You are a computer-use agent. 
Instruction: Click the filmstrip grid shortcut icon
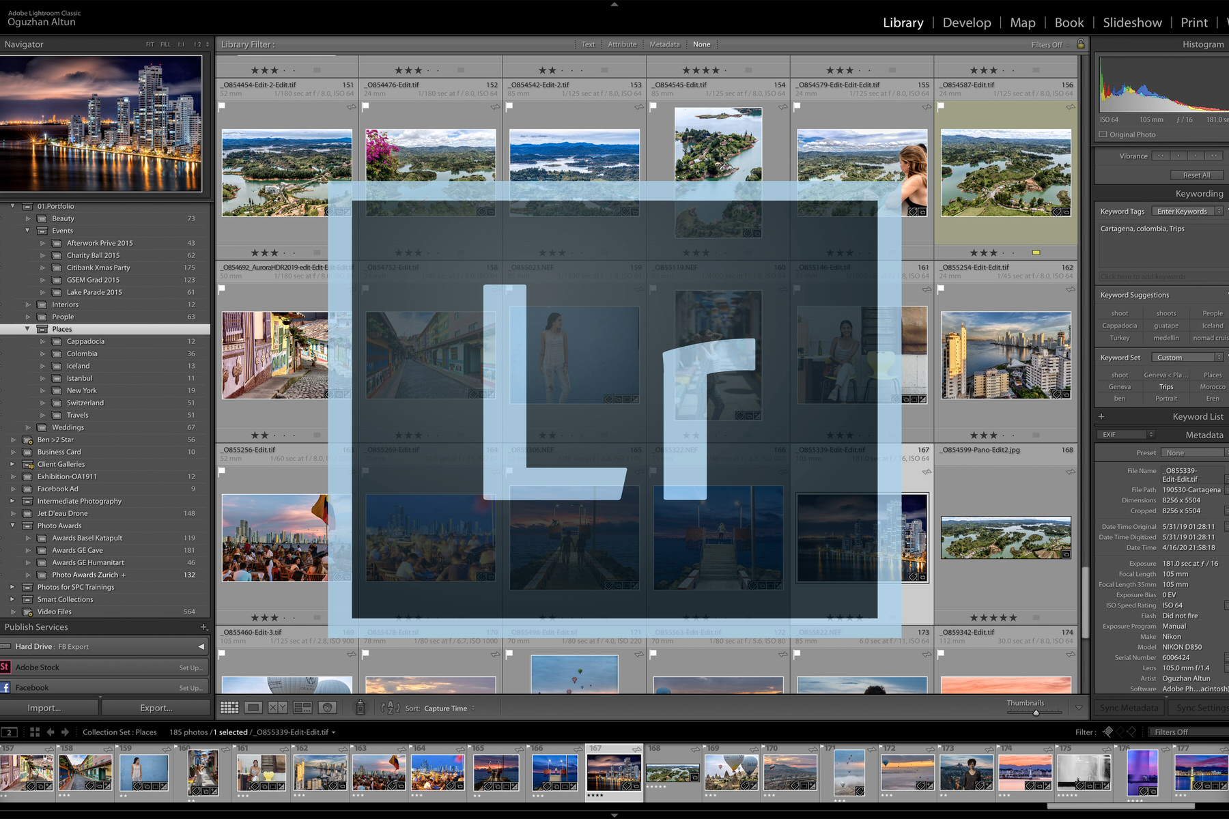pyautogui.click(x=35, y=732)
